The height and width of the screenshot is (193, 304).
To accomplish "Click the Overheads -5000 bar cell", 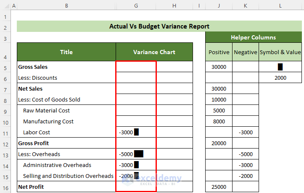I will click(136, 154).
